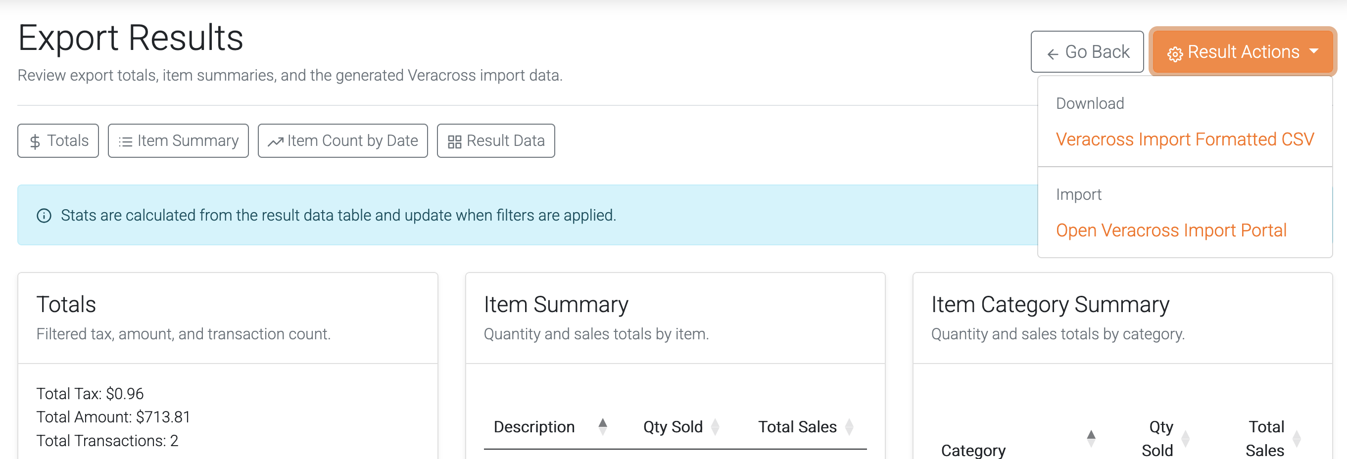The image size is (1347, 459).
Task: Click 'Review export totals' subtitle text
Action: 290,75
